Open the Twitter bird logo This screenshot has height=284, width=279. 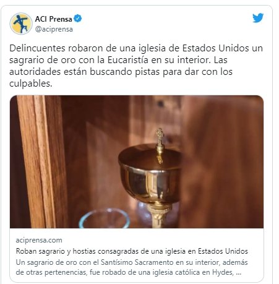pos(258,18)
